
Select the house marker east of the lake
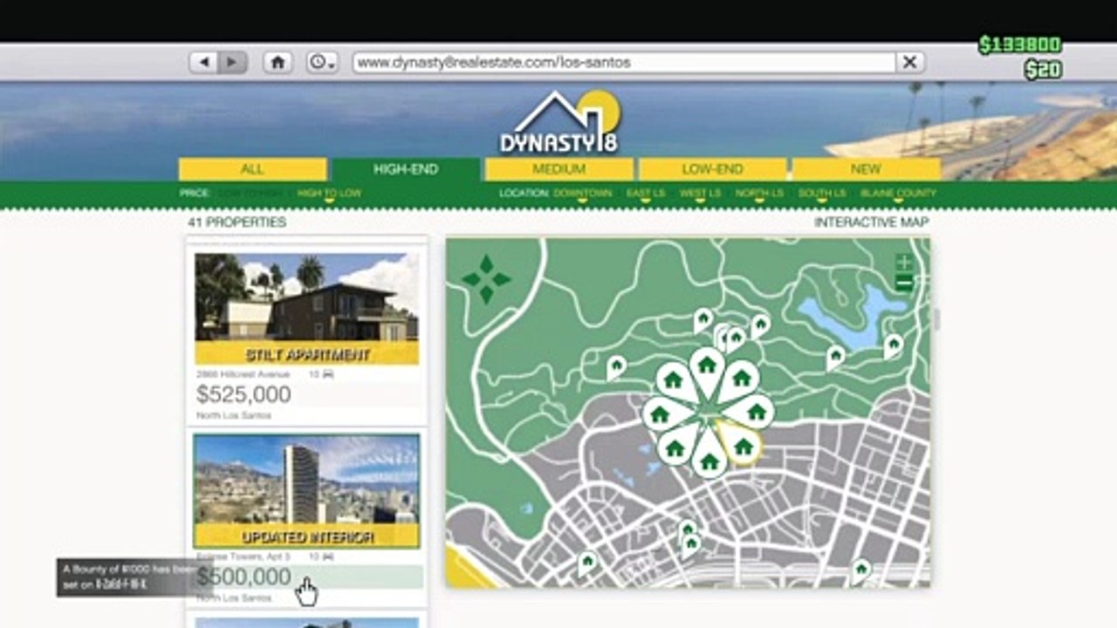click(893, 346)
